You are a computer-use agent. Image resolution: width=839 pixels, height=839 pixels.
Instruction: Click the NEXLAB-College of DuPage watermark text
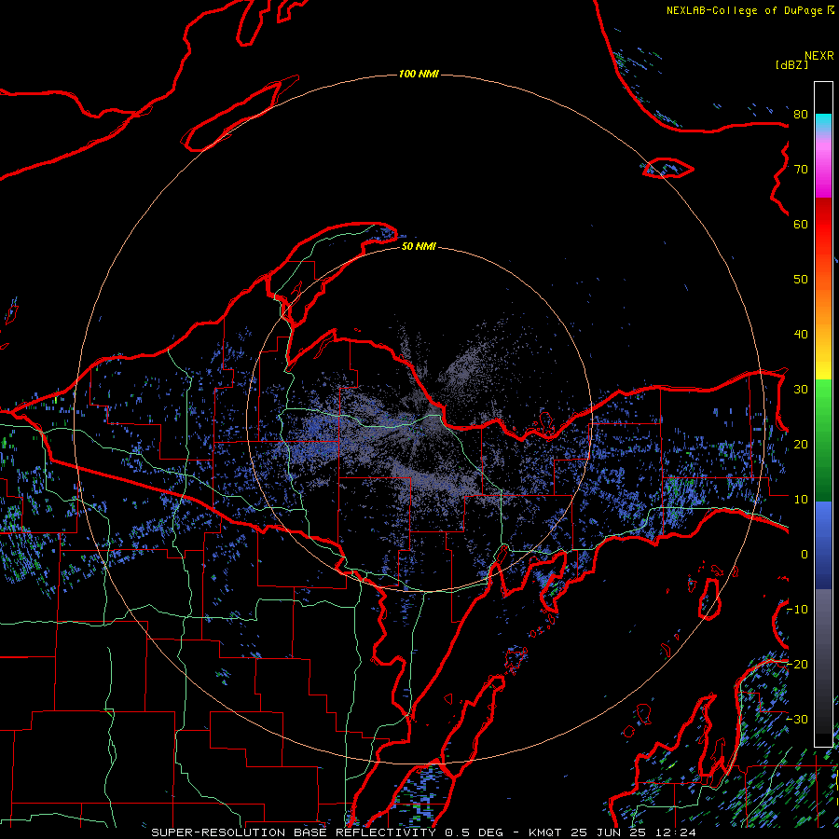click(750, 10)
